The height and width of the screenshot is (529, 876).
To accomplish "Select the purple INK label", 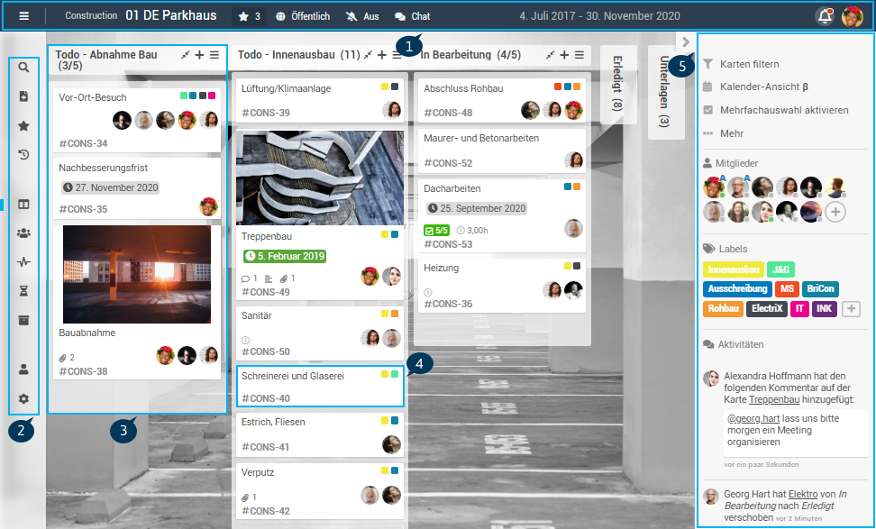I will (x=824, y=308).
